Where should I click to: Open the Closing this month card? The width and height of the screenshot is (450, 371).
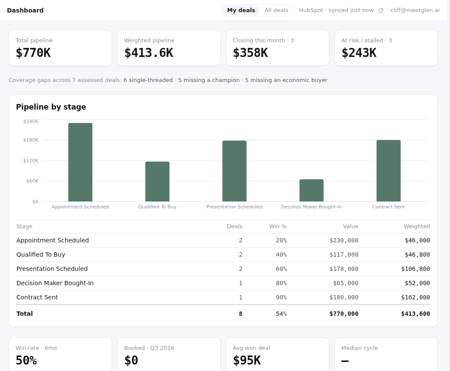coord(278,48)
